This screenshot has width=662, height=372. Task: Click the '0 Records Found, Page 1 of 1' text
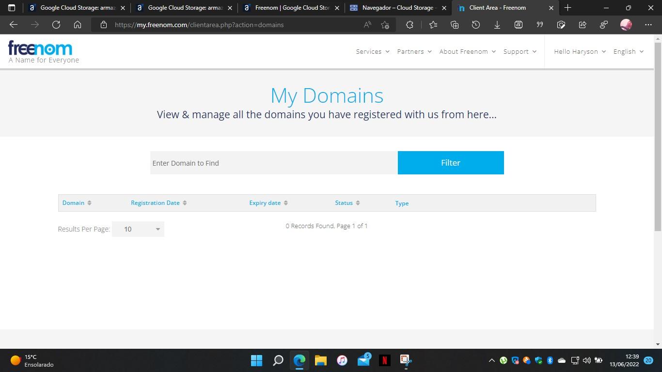pyautogui.click(x=327, y=226)
